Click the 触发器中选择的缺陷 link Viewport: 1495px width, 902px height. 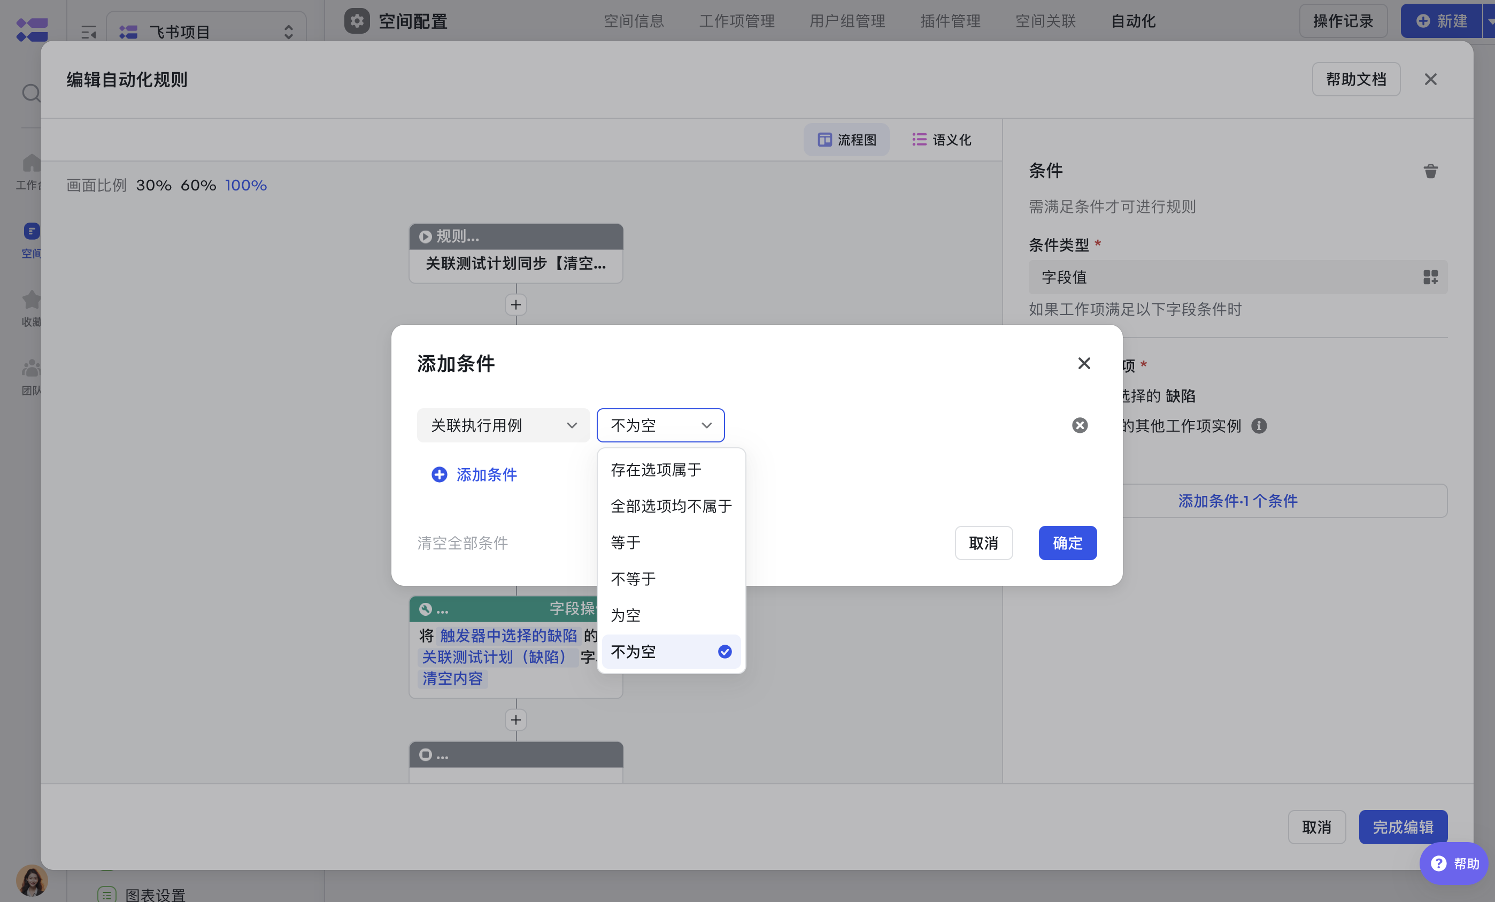(x=508, y=636)
